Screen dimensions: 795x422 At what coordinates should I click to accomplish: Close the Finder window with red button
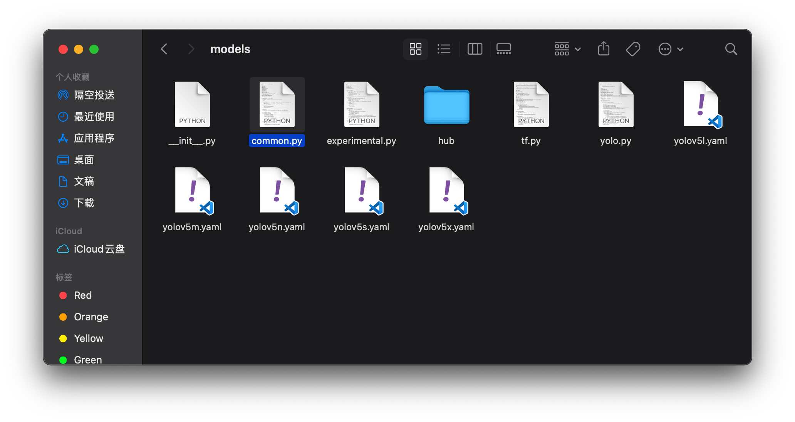tap(63, 49)
